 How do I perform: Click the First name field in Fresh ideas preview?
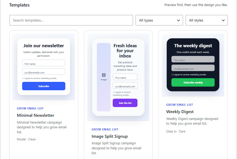pyautogui.click(x=125, y=77)
